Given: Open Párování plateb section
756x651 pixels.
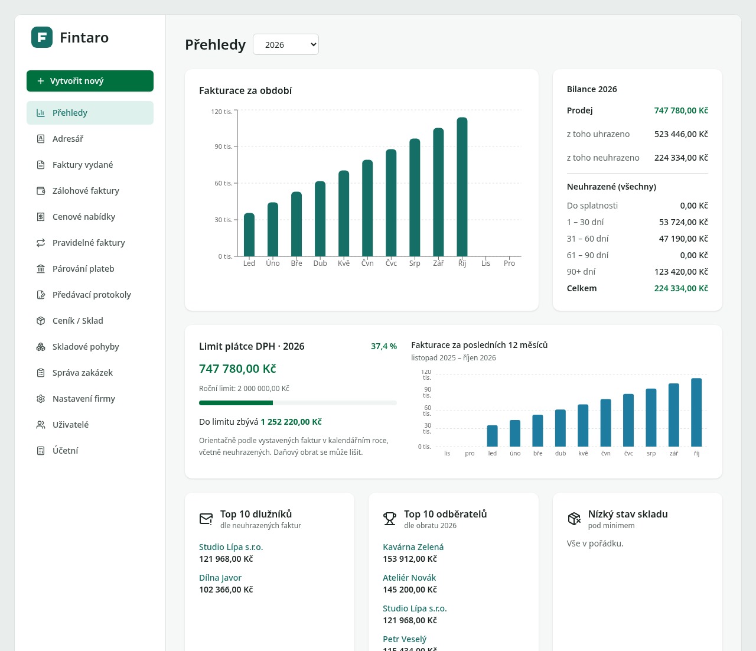Looking at the screenshot, I should [90, 269].
